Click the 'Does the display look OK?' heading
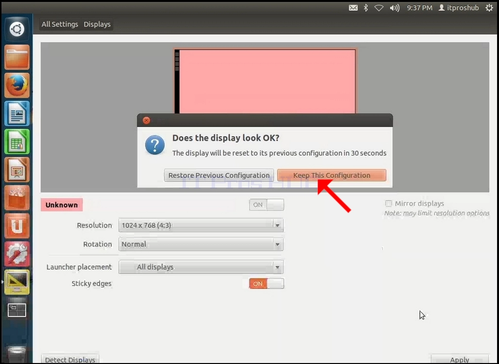 (226, 138)
